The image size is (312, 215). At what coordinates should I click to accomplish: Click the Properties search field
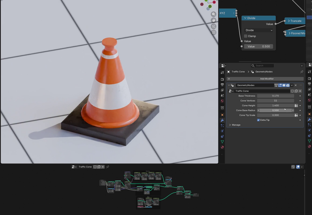point(262,66)
